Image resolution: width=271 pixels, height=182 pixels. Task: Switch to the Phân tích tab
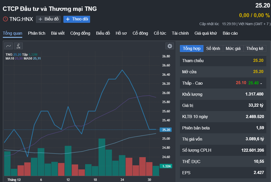pyautogui.click(x=37, y=33)
